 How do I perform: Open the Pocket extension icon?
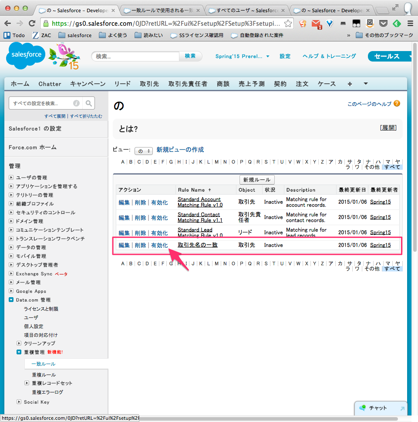pyautogui.click(x=383, y=24)
